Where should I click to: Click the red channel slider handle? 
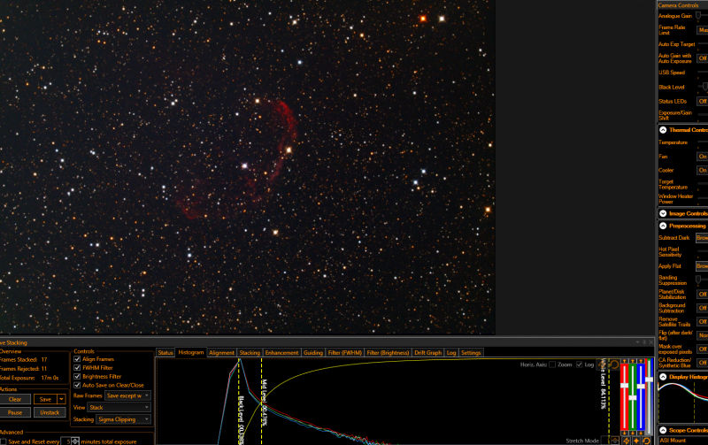point(625,386)
